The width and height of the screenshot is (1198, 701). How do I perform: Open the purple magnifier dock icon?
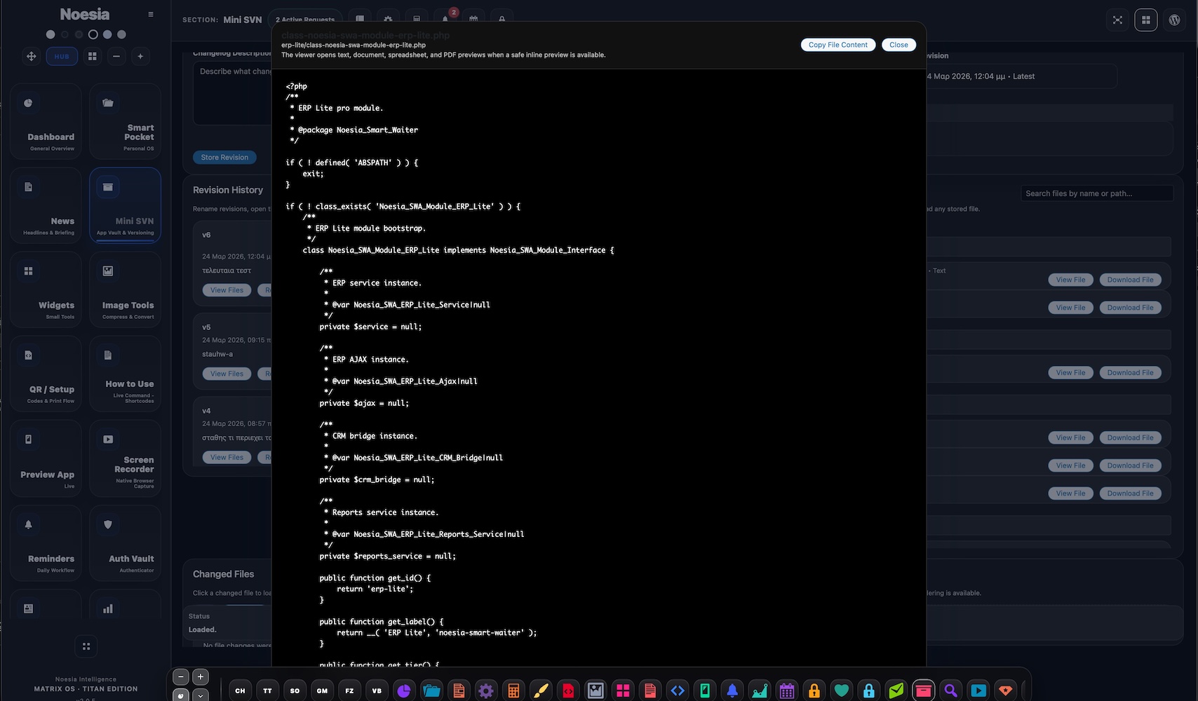[951, 690]
